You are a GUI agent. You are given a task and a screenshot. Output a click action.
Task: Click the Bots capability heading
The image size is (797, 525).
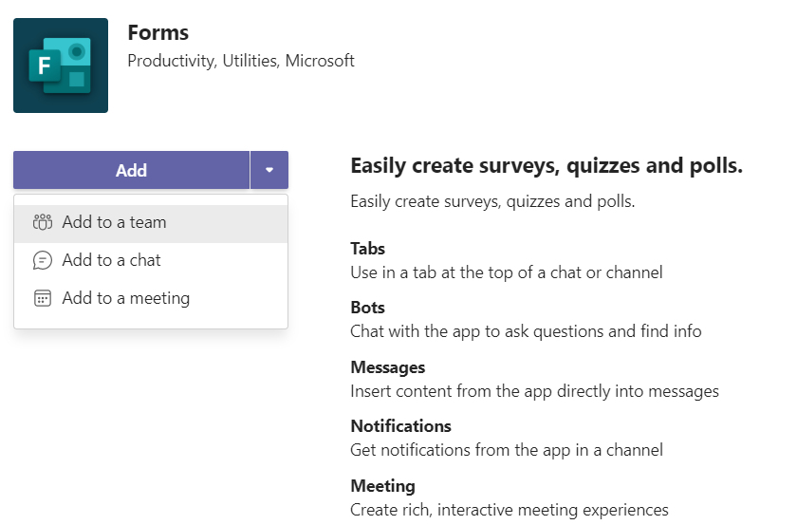pos(367,308)
